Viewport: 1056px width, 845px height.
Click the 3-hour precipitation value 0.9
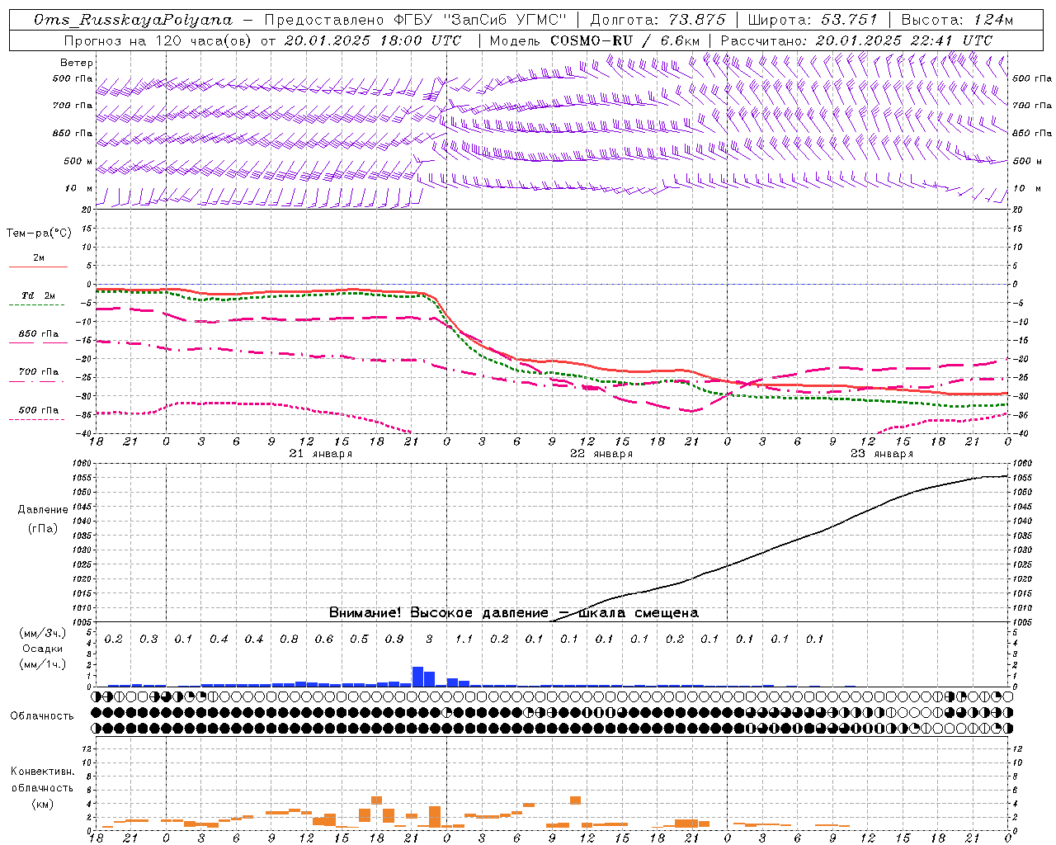394,639
